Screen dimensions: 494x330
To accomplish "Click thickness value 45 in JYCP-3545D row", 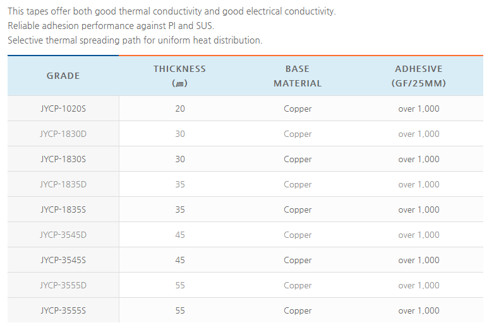I will click(180, 235).
